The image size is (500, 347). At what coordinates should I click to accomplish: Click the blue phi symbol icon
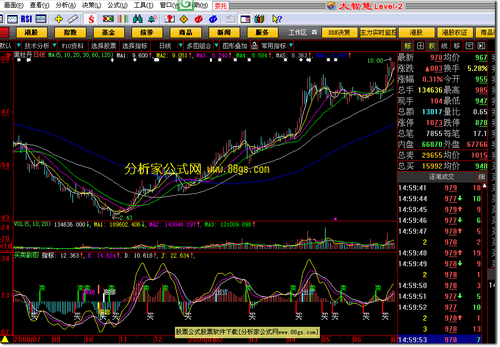(x=213, y=19)
